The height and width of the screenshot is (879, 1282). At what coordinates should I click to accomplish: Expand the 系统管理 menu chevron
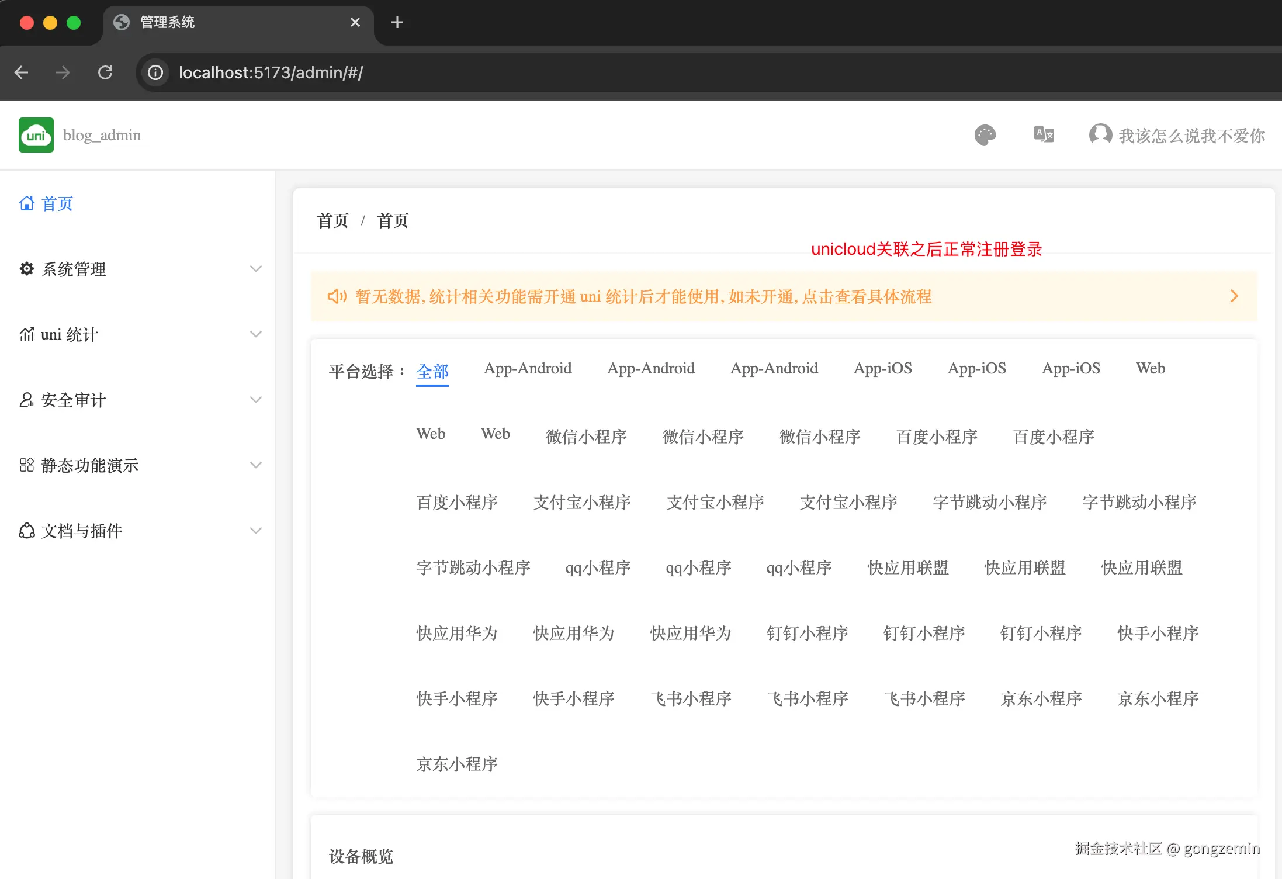pyautogui.click(x=256, y=269)
